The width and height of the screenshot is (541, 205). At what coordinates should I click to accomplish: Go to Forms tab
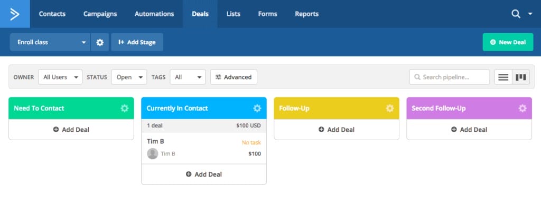pos(267,14)
